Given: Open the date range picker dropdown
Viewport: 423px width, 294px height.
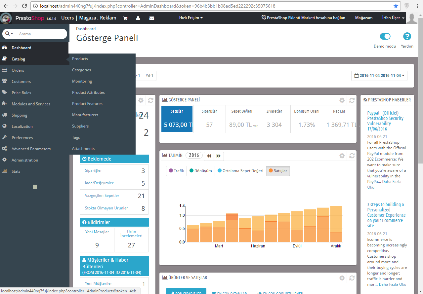Looking at the screenshot, I should point(379,76).
